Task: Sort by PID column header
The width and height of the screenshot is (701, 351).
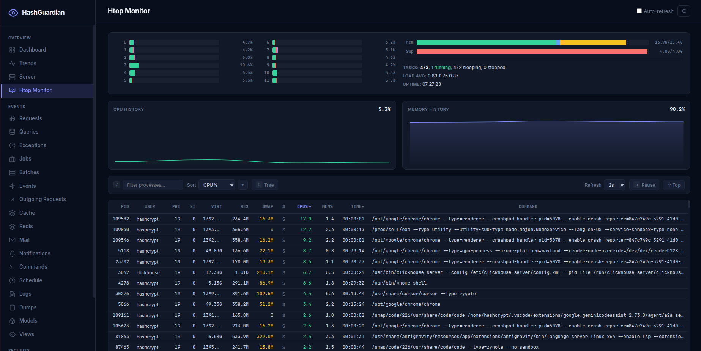Action: tap(125, 206)
